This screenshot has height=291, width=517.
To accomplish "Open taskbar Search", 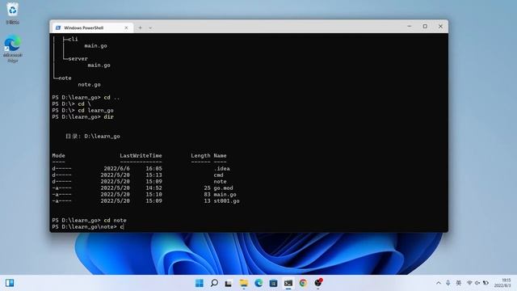I will (214, 283).
